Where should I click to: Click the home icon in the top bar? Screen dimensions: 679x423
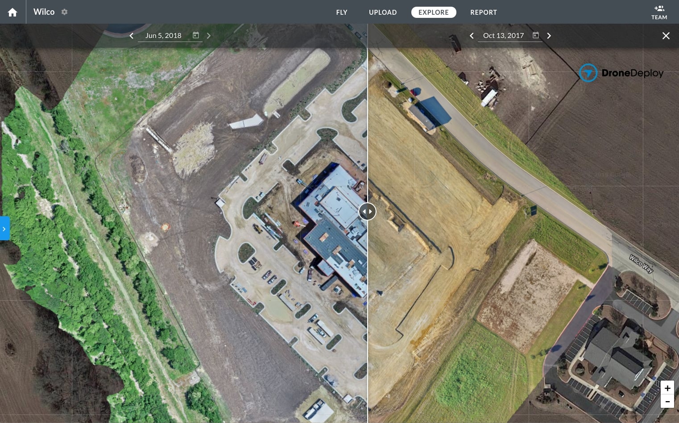click(12, 12)
